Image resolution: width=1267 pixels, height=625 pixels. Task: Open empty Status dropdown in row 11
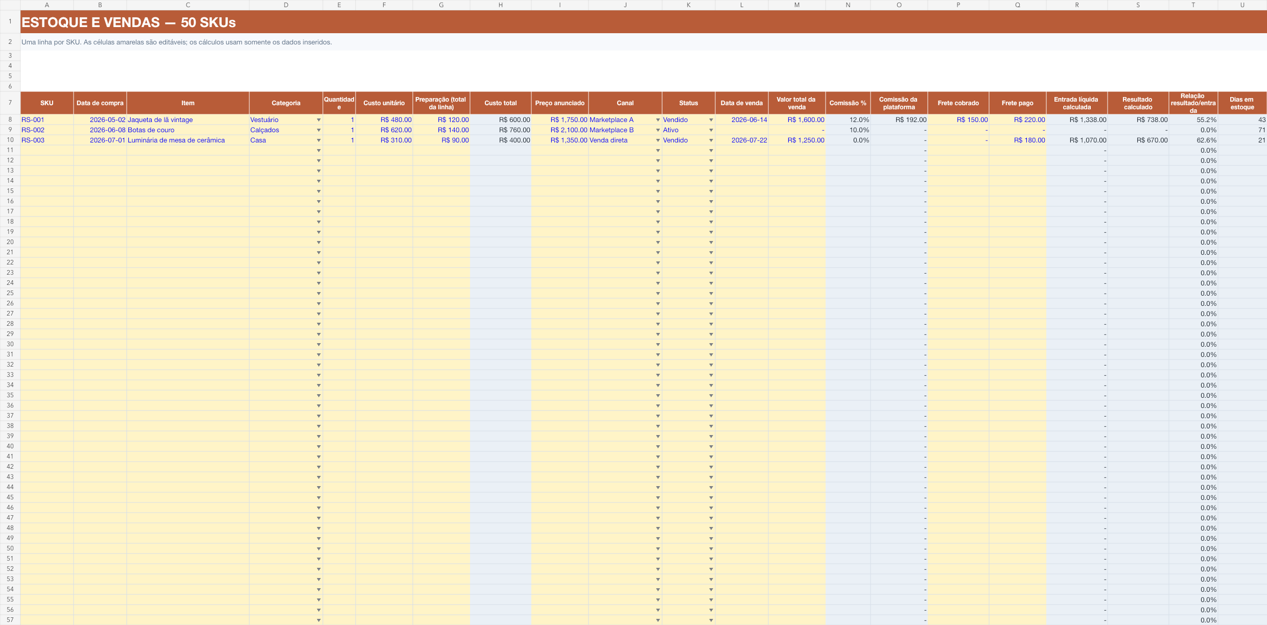[711, 151]
